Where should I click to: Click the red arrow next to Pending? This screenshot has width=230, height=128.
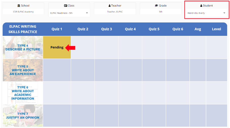70,48
